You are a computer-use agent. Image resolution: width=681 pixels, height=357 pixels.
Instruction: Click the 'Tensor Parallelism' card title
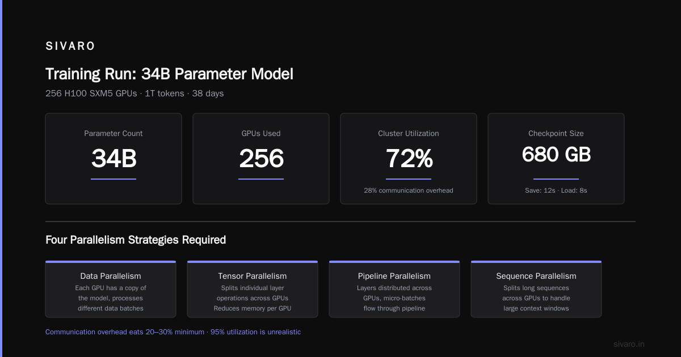(x=253, y=276)
